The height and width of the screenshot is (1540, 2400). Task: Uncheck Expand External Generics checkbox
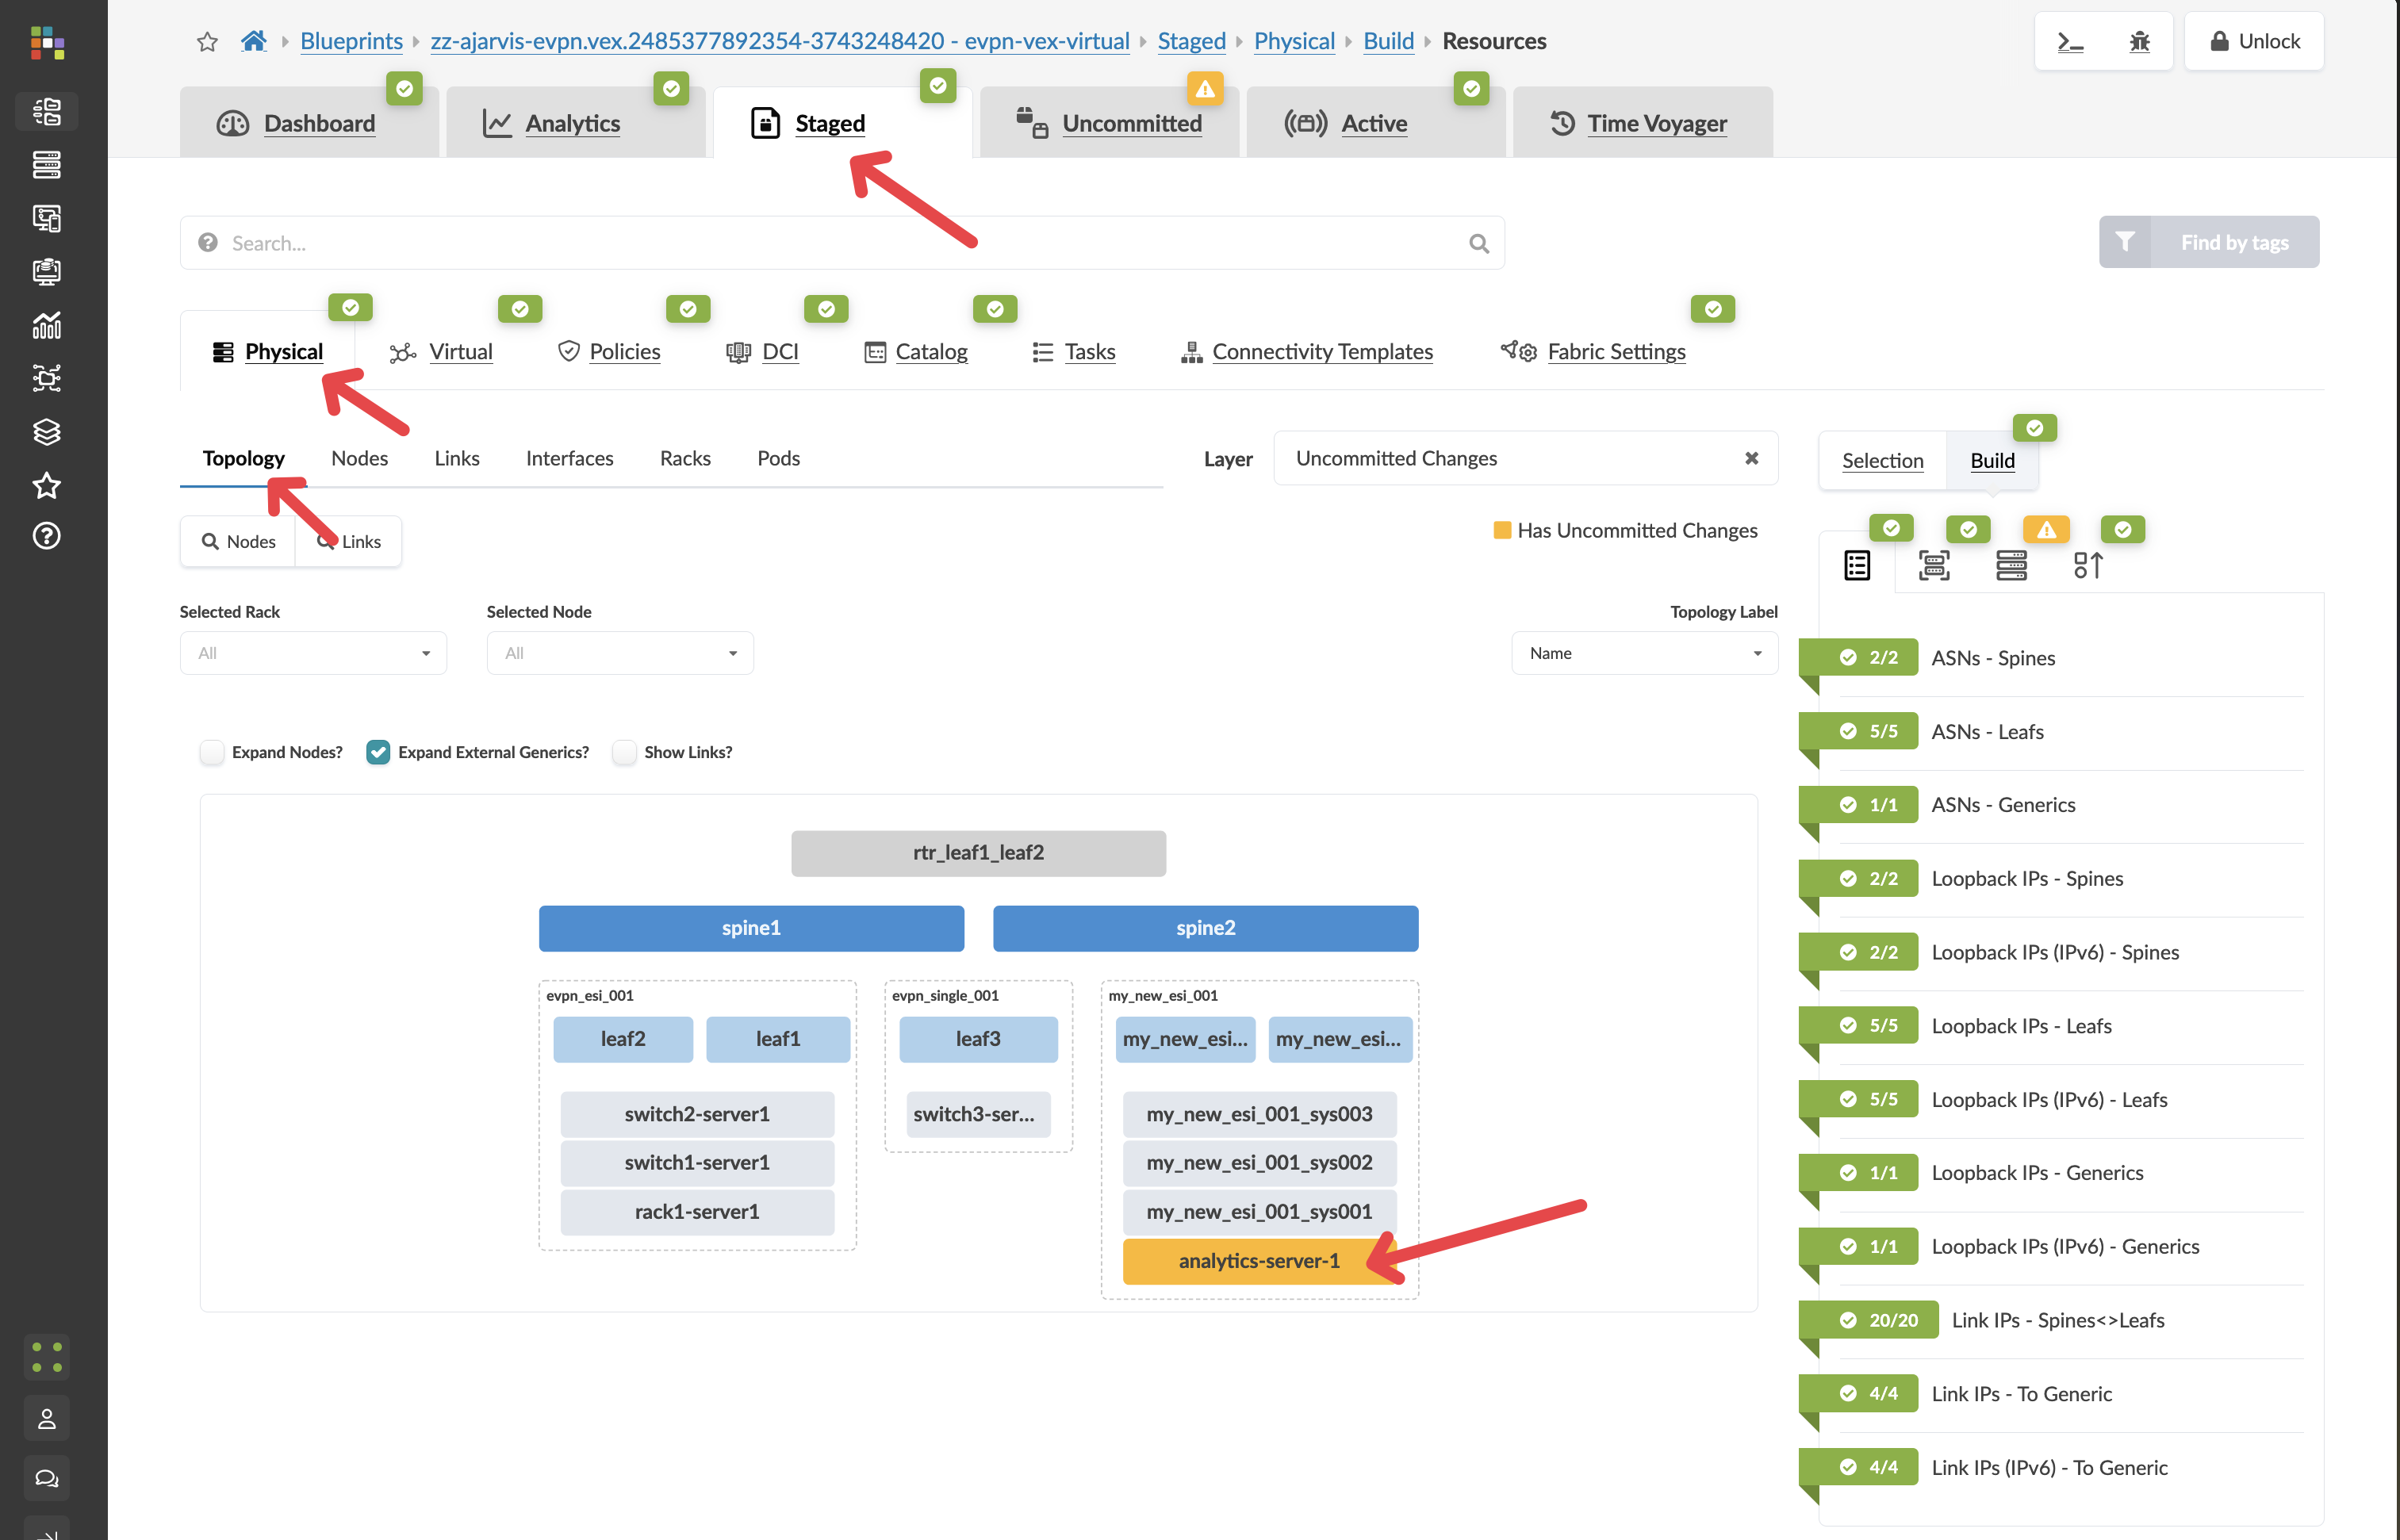[x=378, y=752]
